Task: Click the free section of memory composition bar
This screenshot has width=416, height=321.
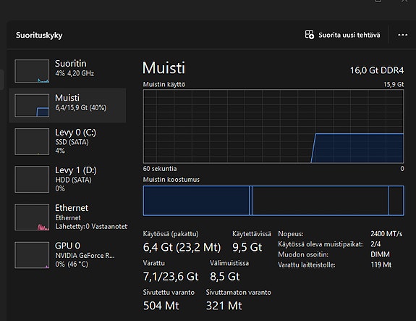Action: click(x=396, y=201)
